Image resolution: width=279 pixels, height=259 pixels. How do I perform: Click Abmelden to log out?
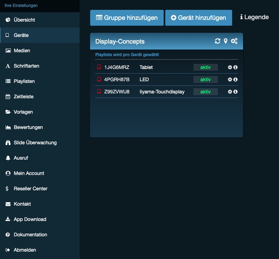click(24, 250)
